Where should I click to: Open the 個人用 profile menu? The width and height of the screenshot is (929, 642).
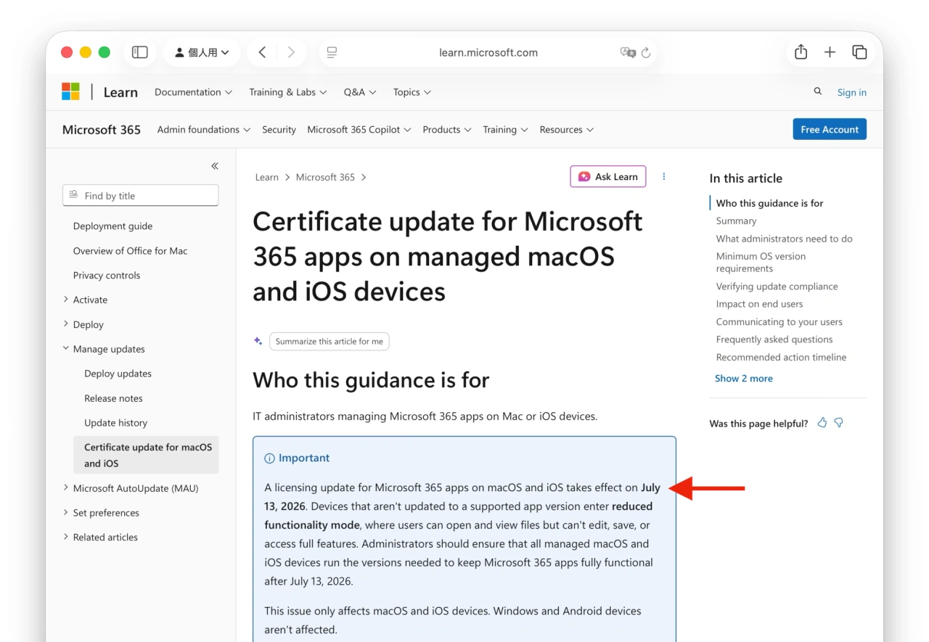[202, 52]
